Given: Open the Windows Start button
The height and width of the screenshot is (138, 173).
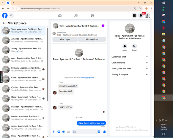Looking at the screenshot, I should [164, 3].
